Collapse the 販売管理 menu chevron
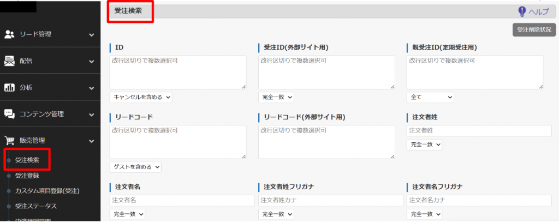 tap(92, 141)
